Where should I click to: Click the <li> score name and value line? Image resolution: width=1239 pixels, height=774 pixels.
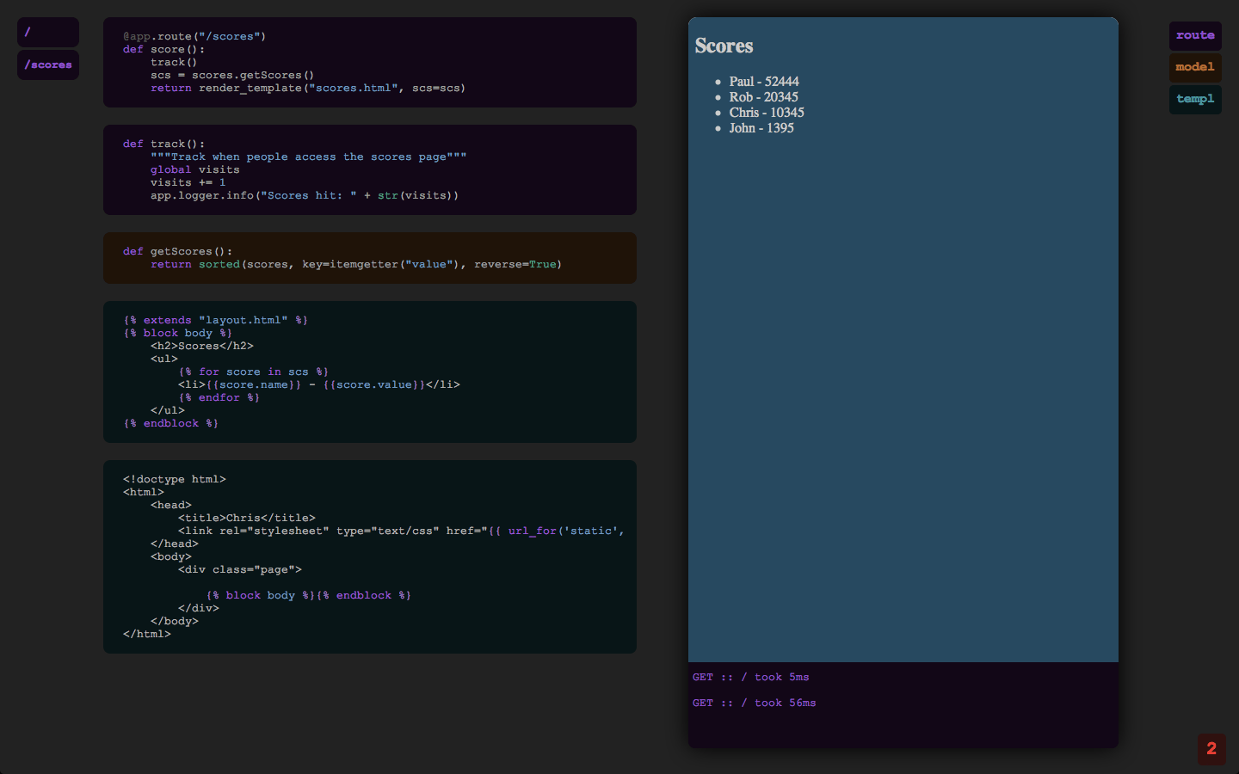[318, 384]
